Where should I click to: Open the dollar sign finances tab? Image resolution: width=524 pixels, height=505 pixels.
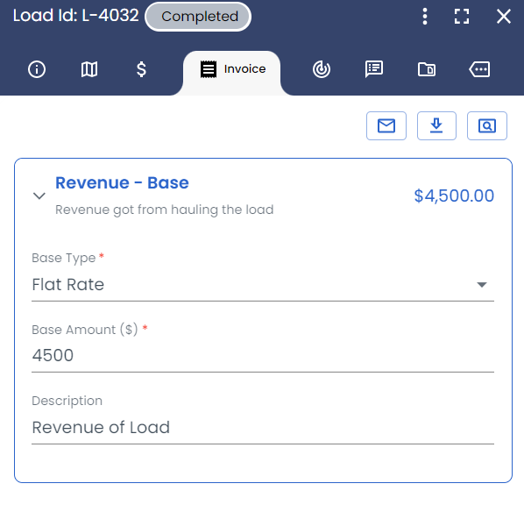[x=141, y=69]
